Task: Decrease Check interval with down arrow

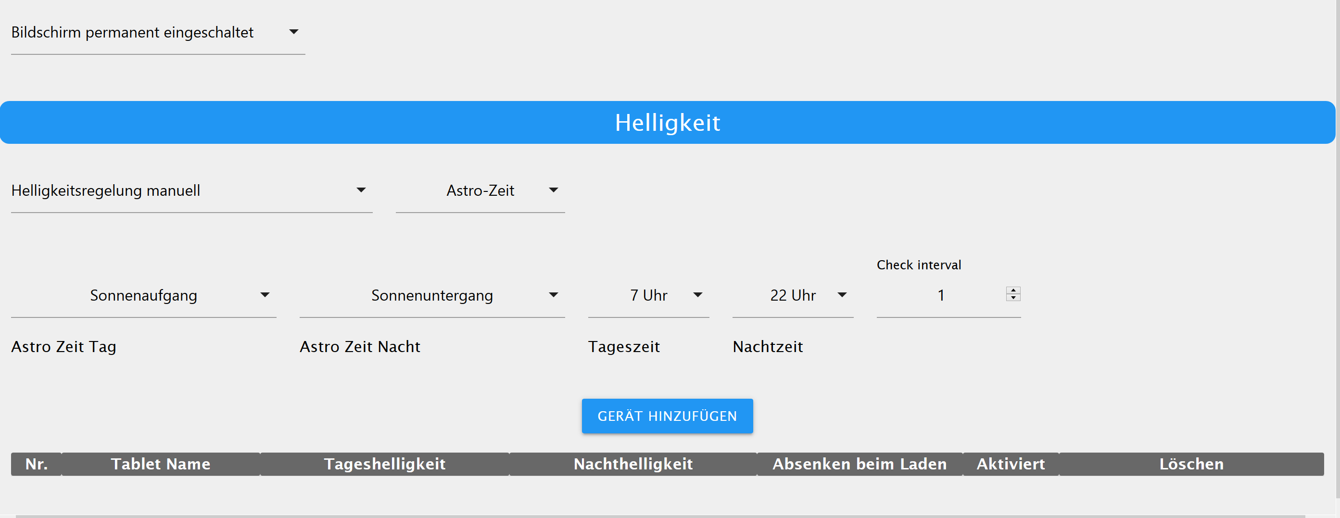Action: click(1013, 298)
